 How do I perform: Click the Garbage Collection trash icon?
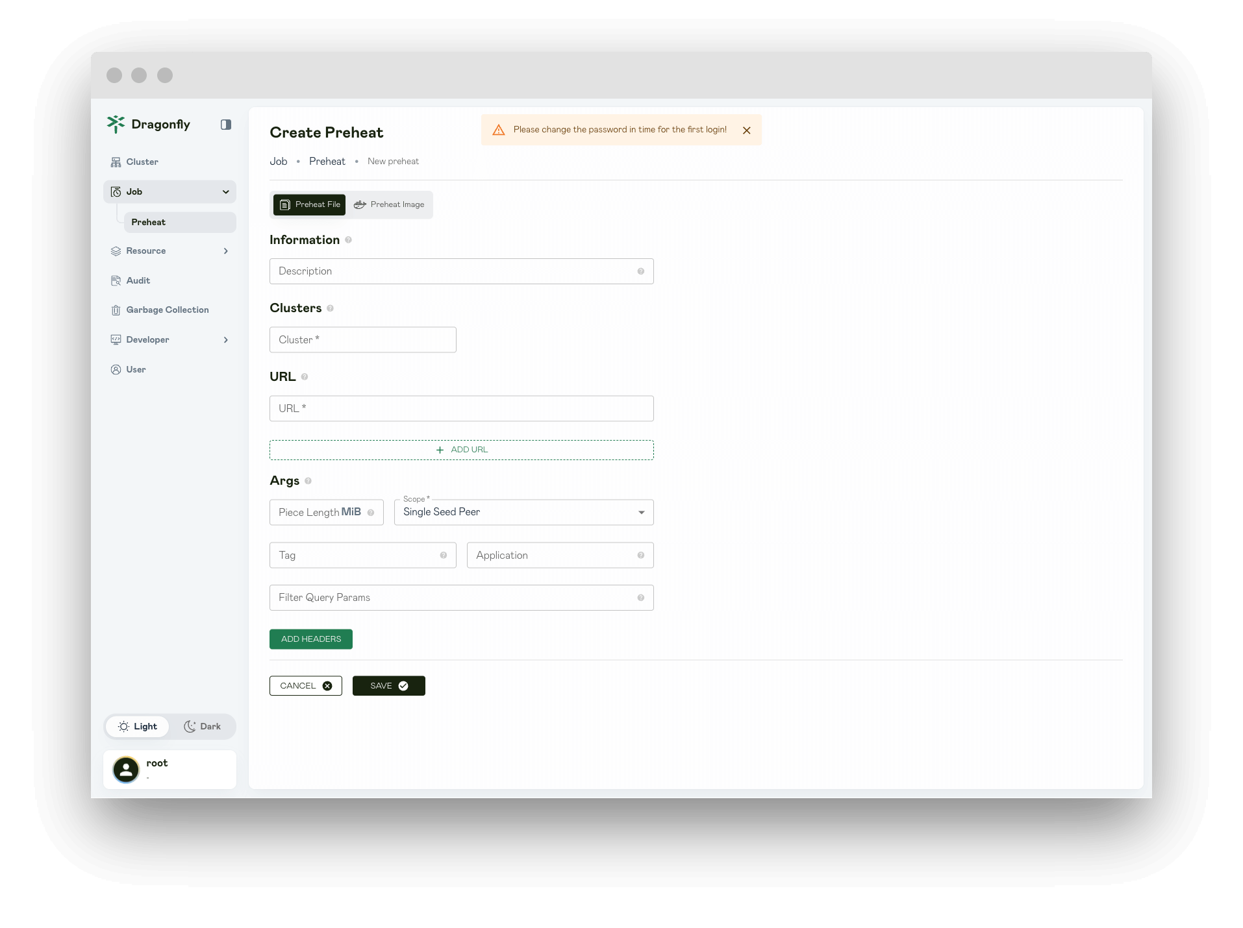[116, 310]
